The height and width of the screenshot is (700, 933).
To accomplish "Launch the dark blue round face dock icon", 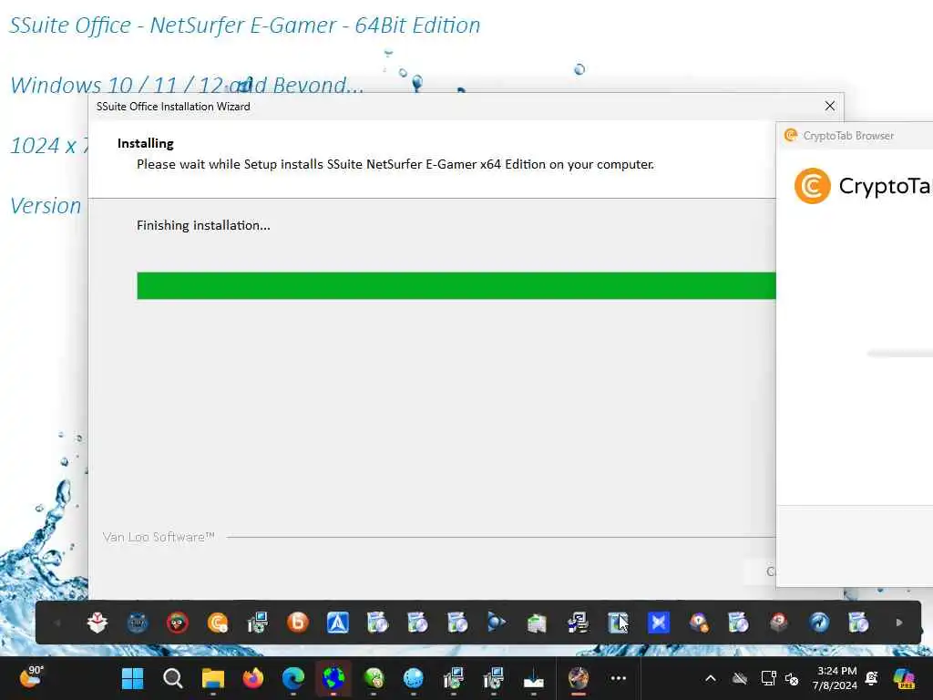I will pos(138,623).
